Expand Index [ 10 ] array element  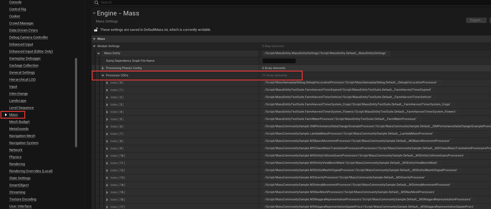point(107,156)
